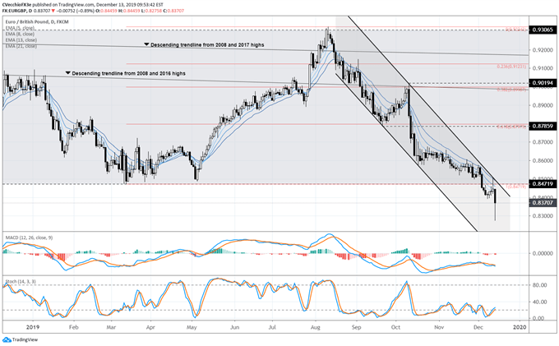Click the 0.00 Stochastic axis value
Viewport: 559px width, 346px height.
(538, 318)
